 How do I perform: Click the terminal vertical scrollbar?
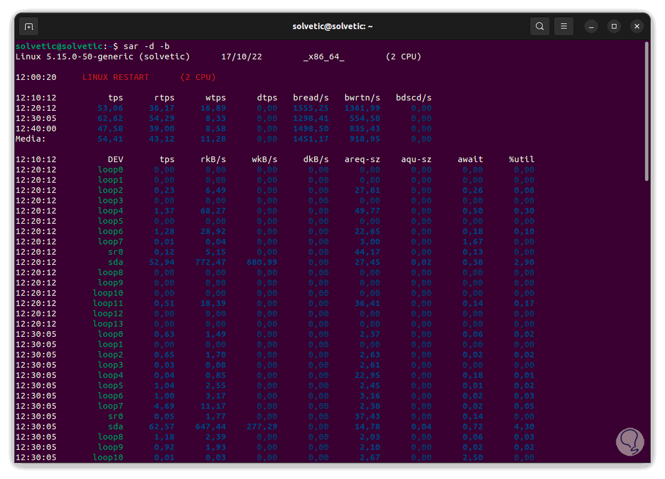647,111
